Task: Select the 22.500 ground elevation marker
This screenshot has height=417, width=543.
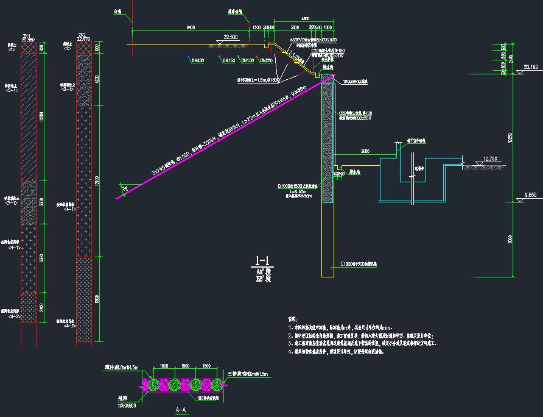Action: click(x=232, y=37)
